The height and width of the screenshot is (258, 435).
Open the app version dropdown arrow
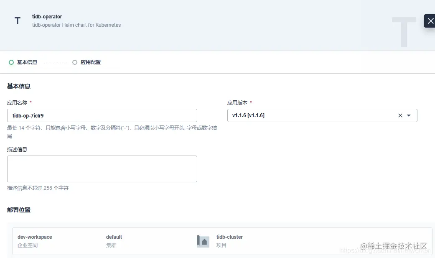409,115
